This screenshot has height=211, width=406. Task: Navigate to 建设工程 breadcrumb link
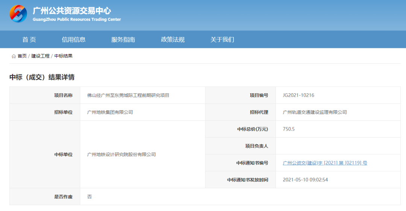pos(40,56)
